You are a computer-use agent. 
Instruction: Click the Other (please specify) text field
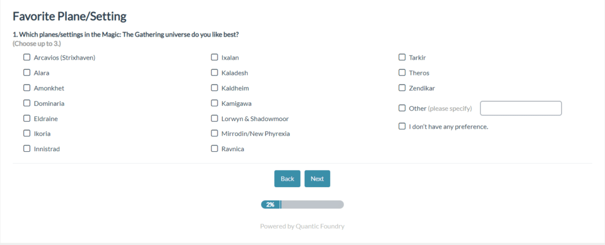tap(521, 109)
